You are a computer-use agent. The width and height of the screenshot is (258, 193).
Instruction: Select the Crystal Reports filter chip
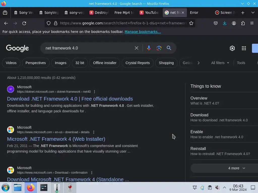[138, 63]
